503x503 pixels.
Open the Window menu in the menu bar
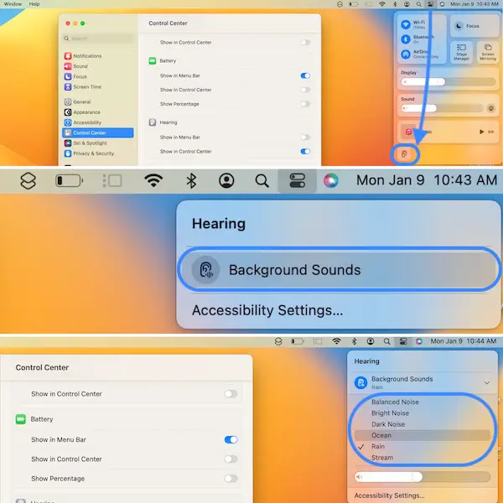(12, 4)
